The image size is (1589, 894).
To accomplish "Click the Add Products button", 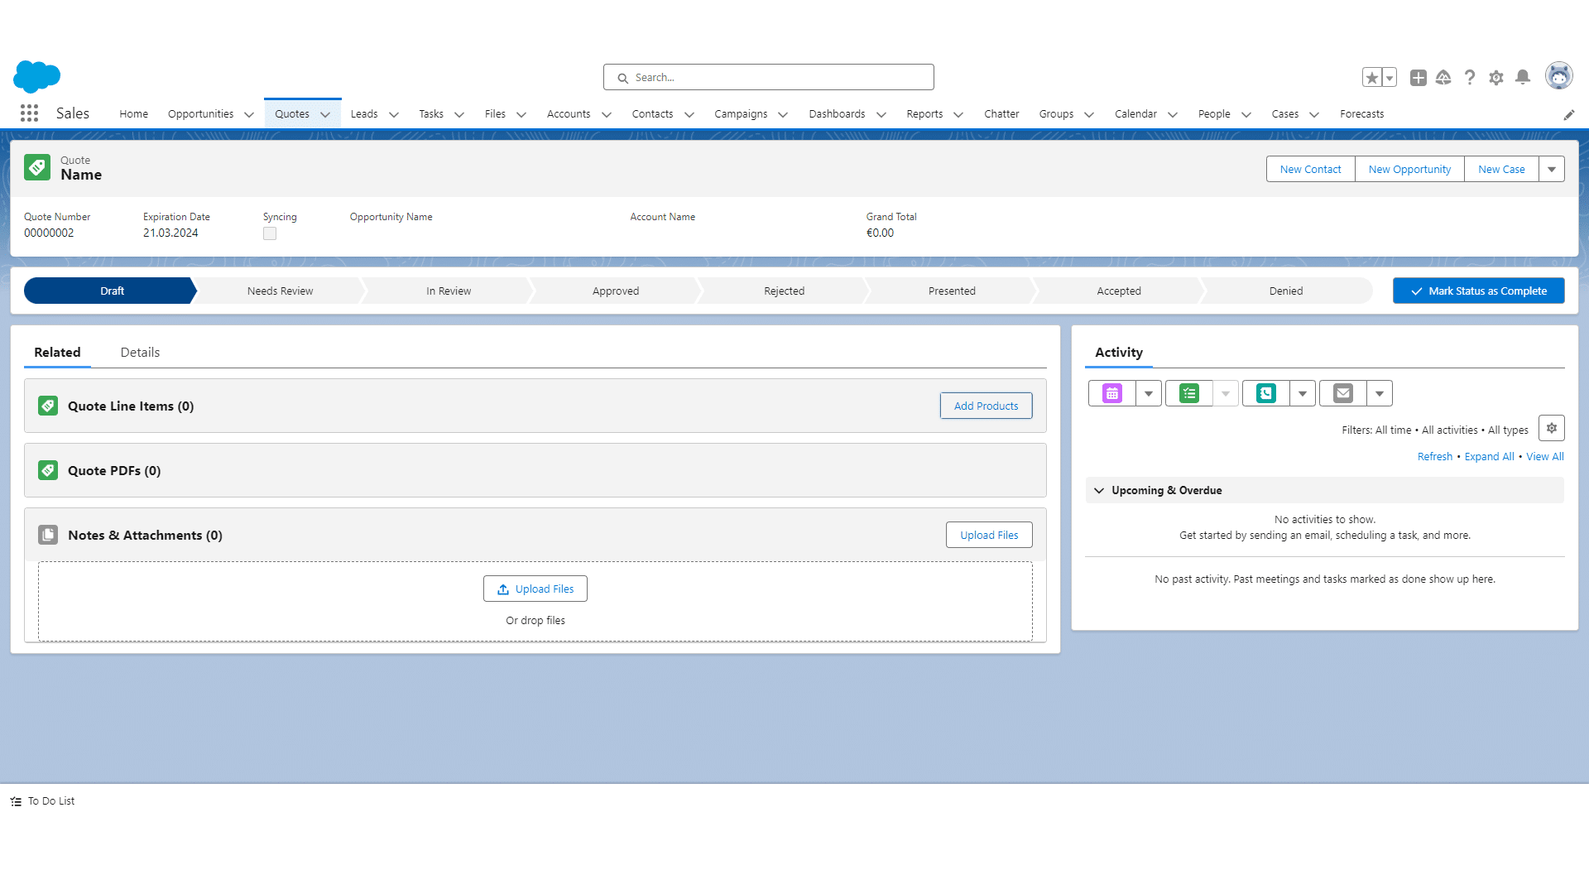I will click(x=986, y=406).
